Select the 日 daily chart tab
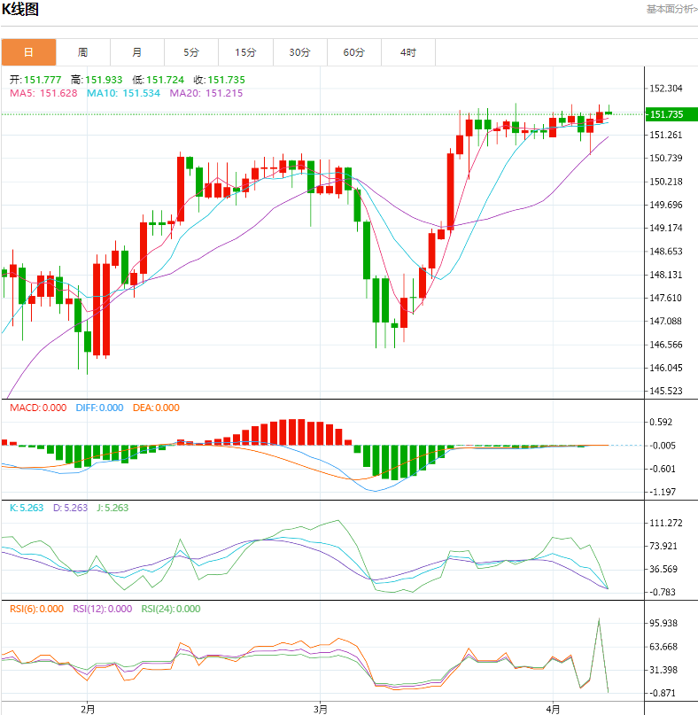Viewport: 698px width, 715px height. 28,52
